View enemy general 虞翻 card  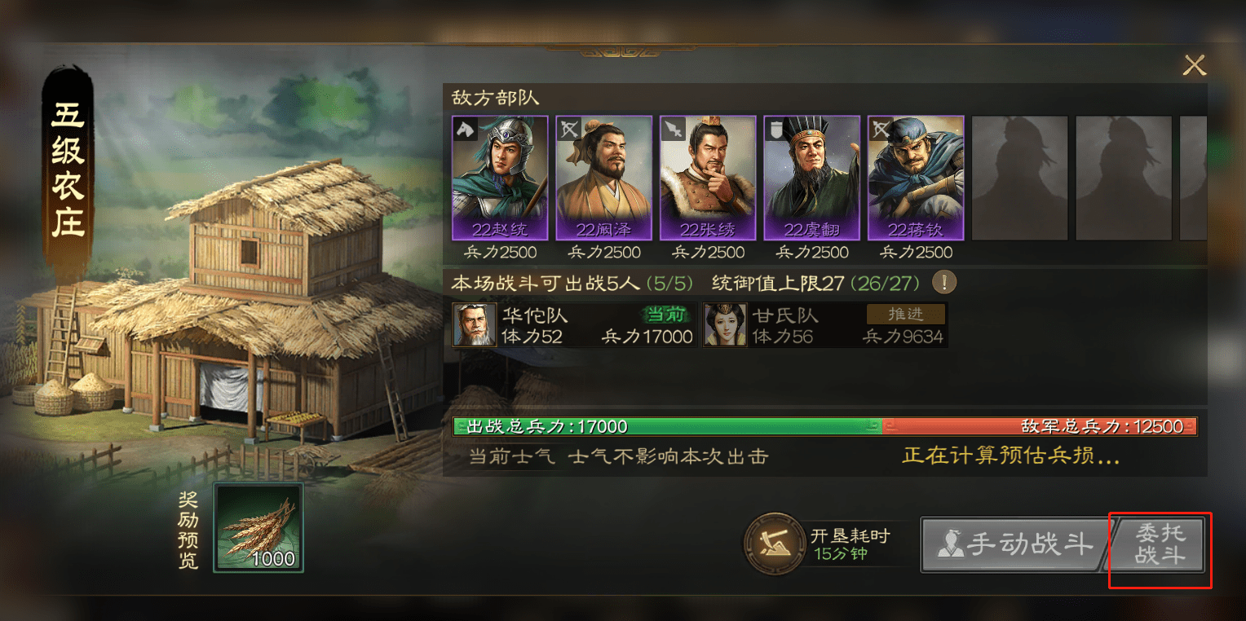811,178
